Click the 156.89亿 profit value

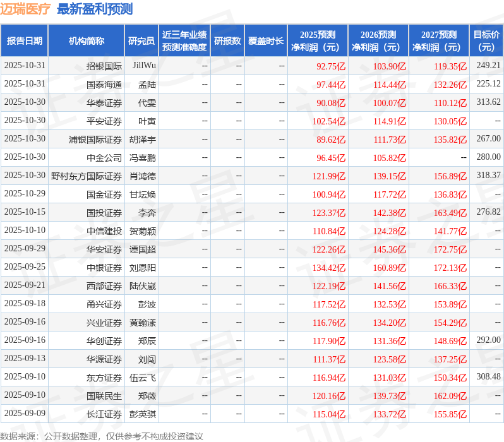coord(450,176)
